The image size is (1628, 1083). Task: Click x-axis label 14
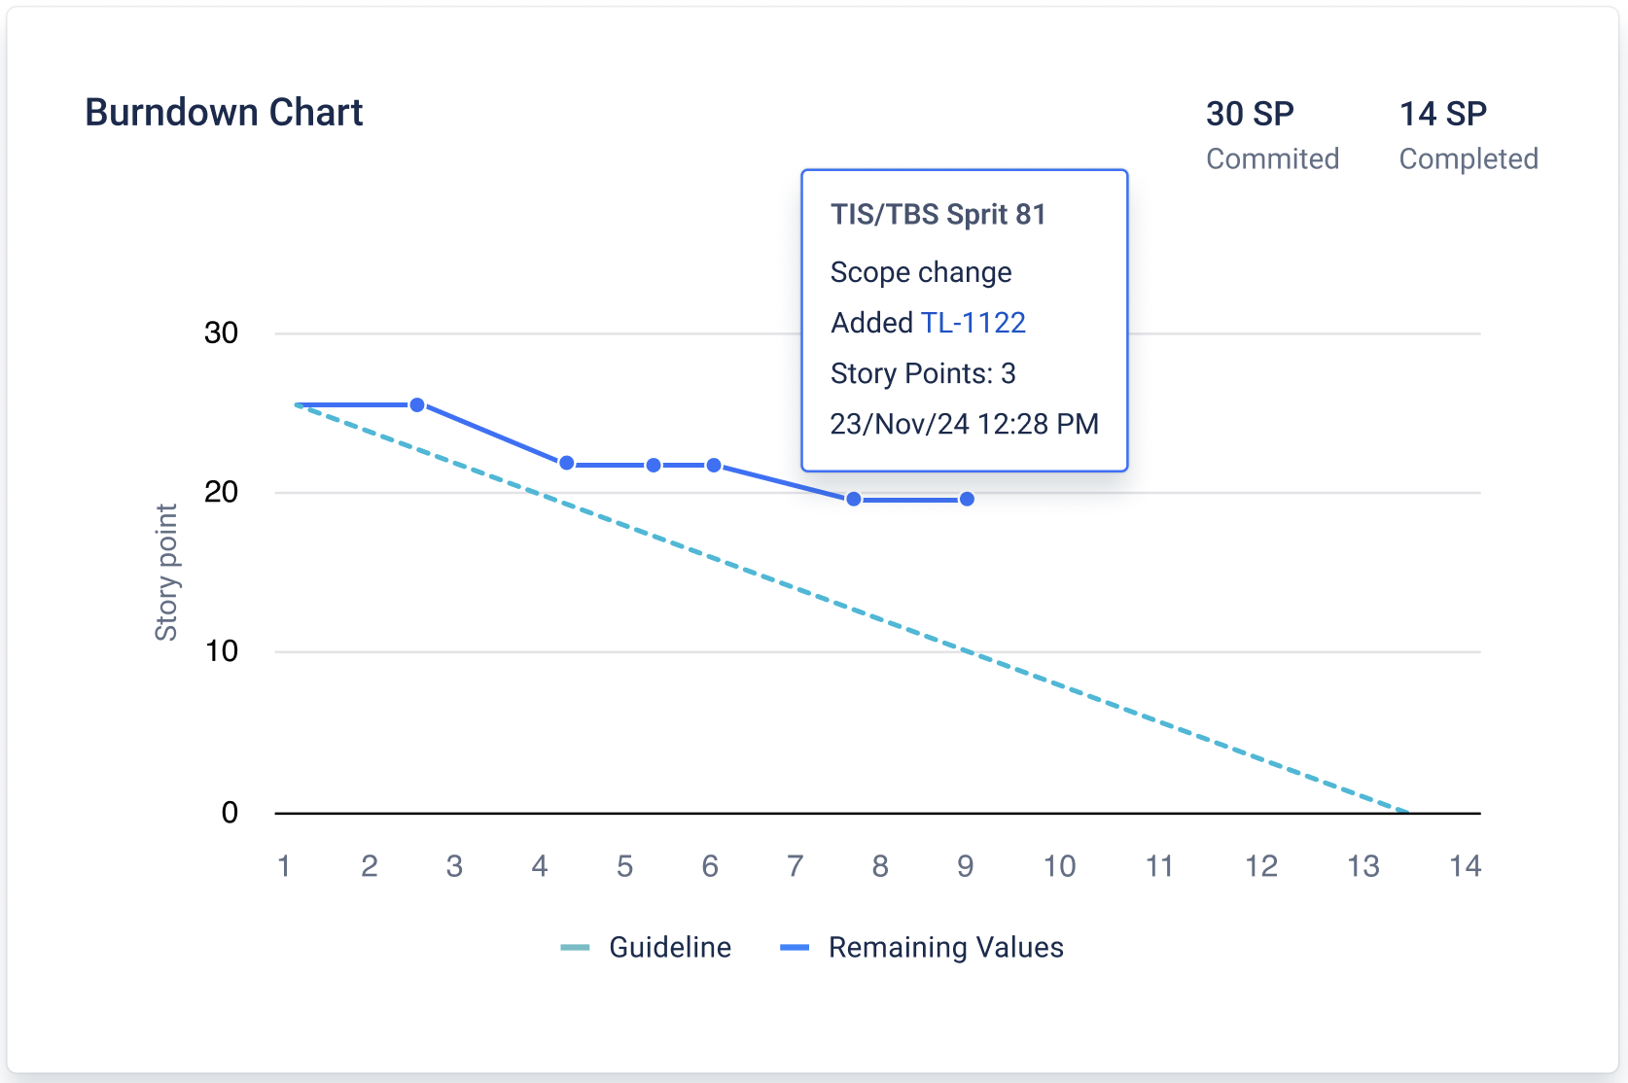[1465, 865]
